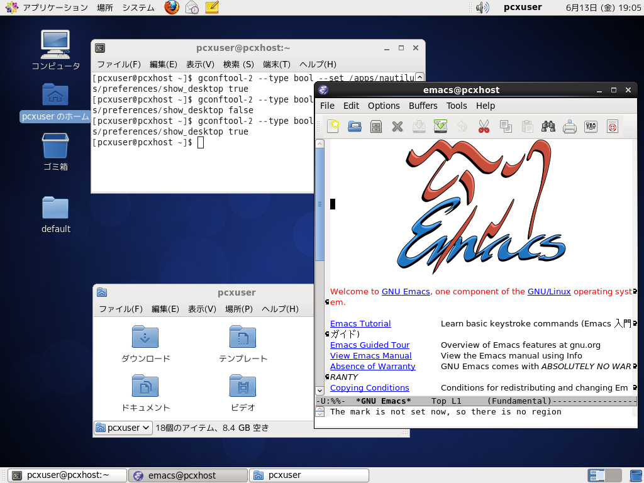Open file manager 場所(P) menu
The width and height of the screenshot is (644, 483).
(x=238, y=309)
